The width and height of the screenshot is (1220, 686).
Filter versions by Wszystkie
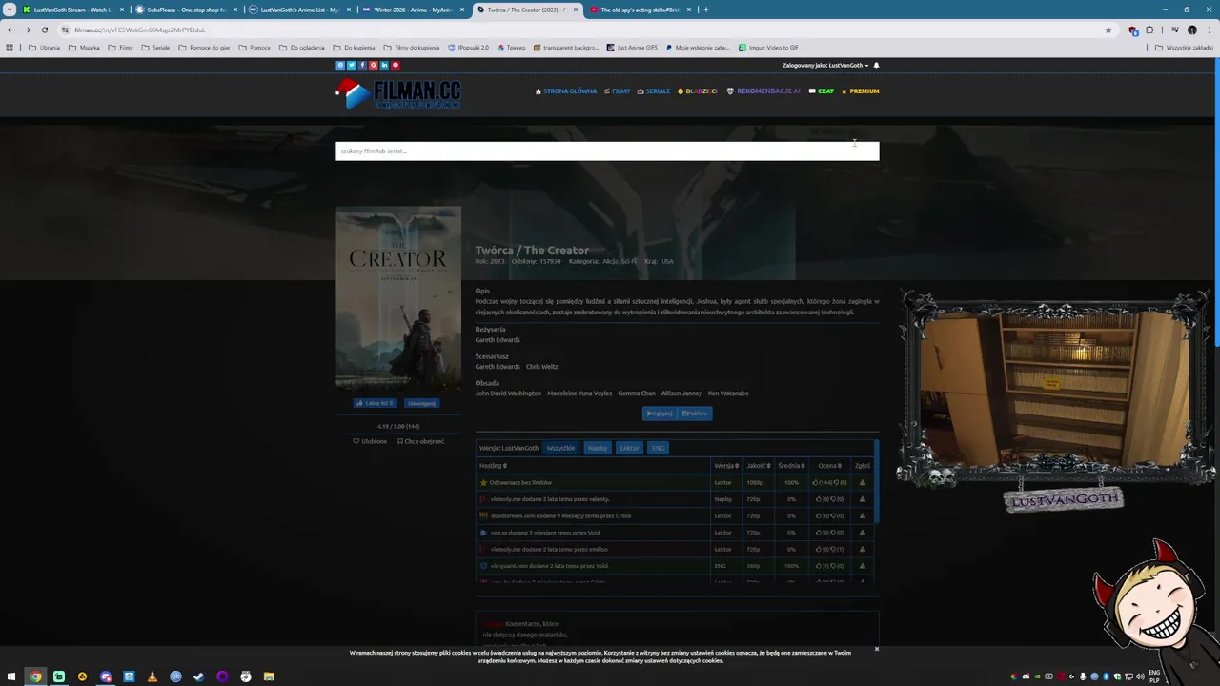tap(560, 448)
